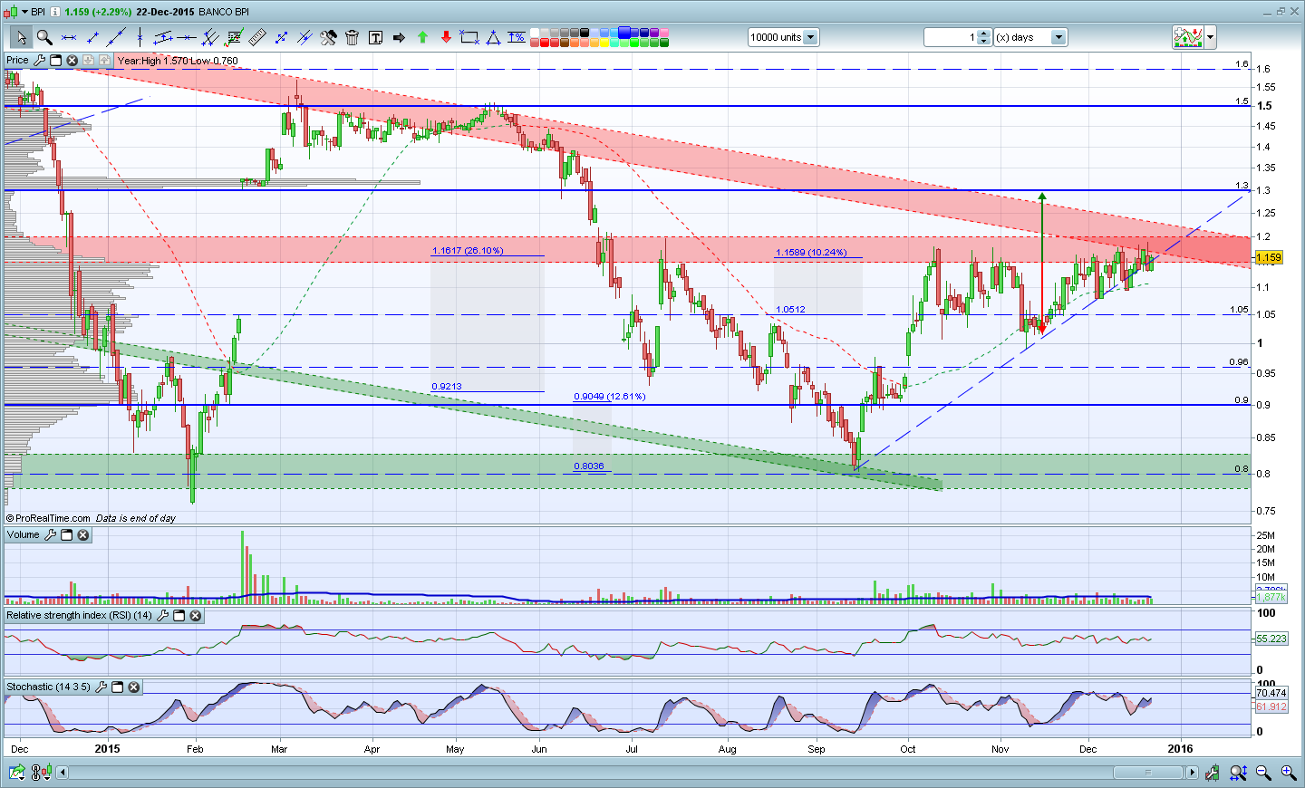Viewport: 1305px width, 788px height.
Task: Select the red down-arrow drawing tool
Action: (446, 37)
